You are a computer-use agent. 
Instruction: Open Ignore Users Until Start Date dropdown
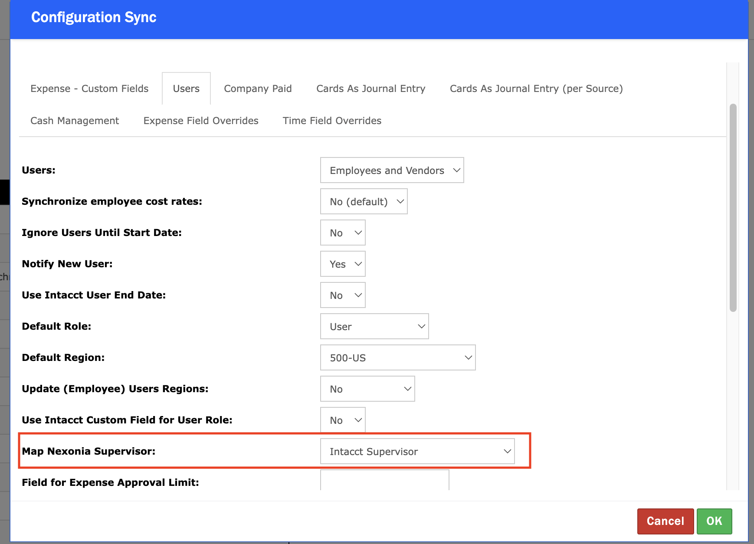343,233
